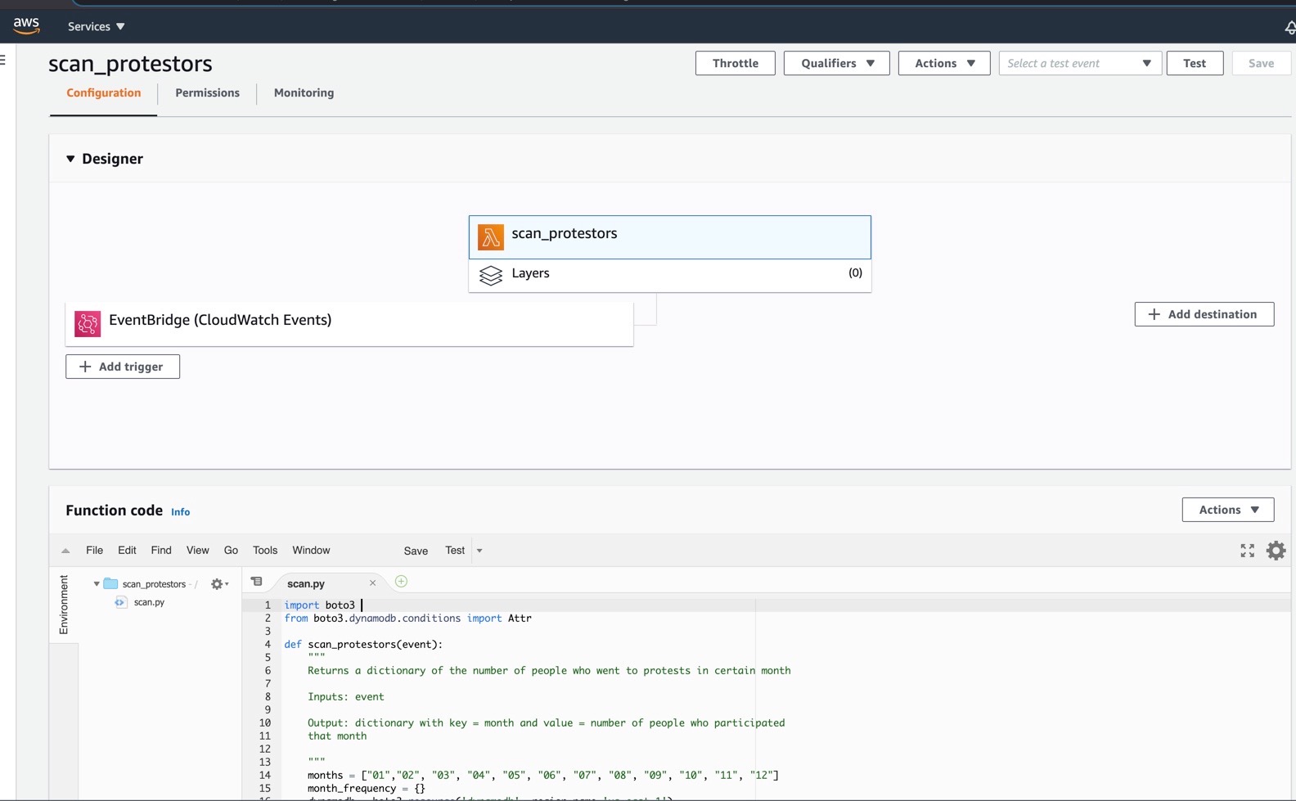Click the Throttle button
Image resolution: width=1296 pixels, height=801 pixels.
[x=735, y=63]
